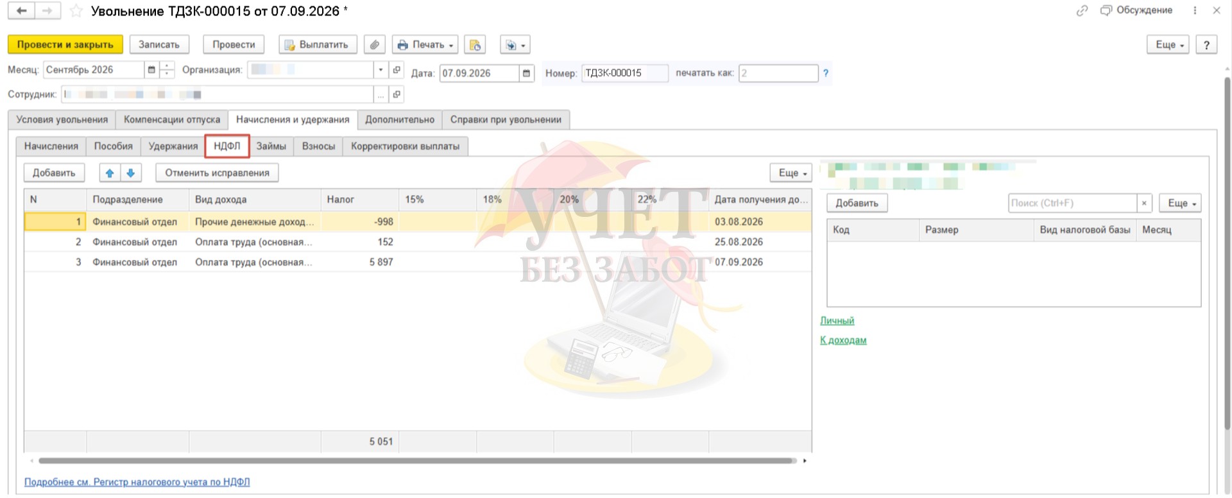Screen dimensions: 1232x498
Task: Select the Удержания sub-tab
Action: point(173,146)
